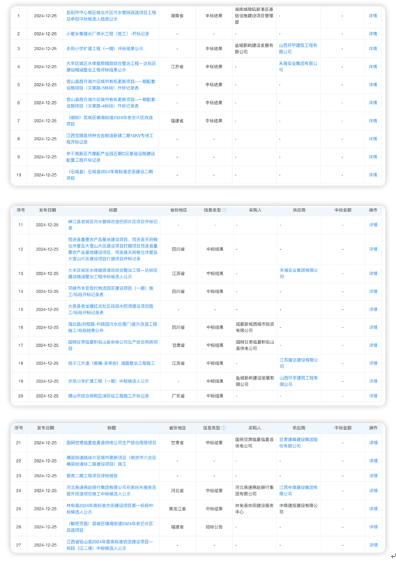Viewport: 396px width, 566px height.
Task: Click the 信息类型 help icon in second table
Action: [224, 210]
